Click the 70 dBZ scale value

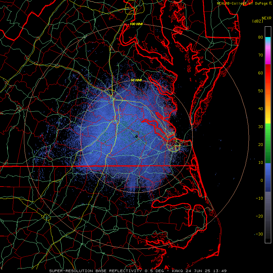261,55
